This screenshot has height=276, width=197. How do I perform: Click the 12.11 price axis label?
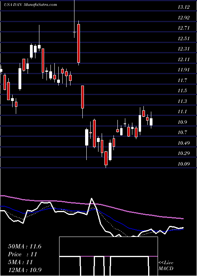click(x=184, y=59)
